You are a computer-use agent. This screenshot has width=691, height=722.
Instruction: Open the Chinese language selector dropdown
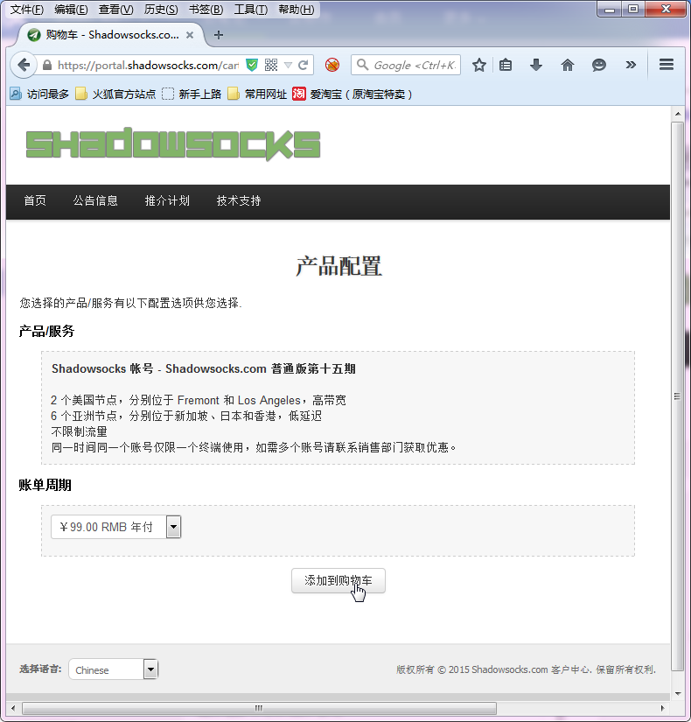click(113, 669)
